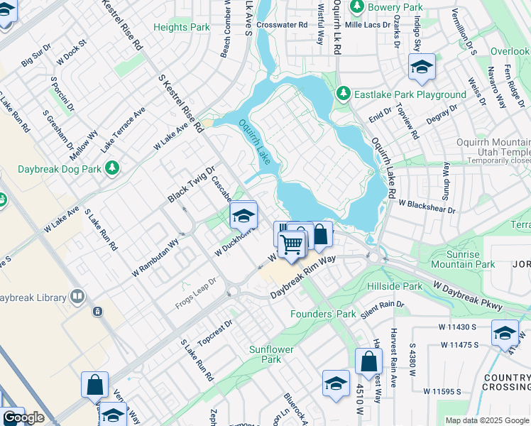Select the Eastlake Park Playground tree icon
Image resolution: width=531 pixels, height=426 pixels.
click(x=344, y=94)
